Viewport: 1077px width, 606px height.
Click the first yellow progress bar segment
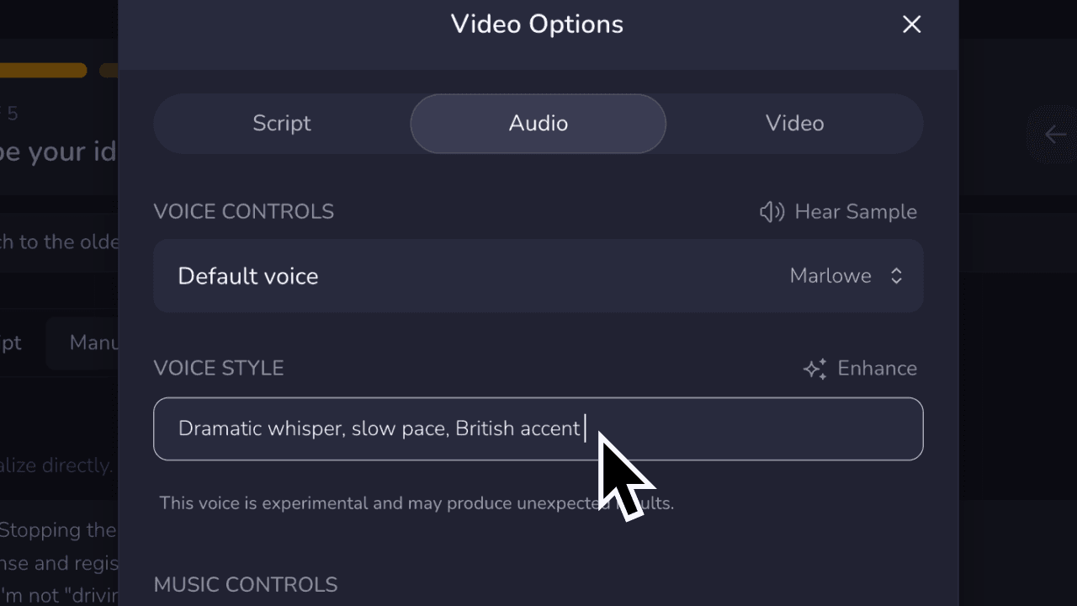pos(42,71)
